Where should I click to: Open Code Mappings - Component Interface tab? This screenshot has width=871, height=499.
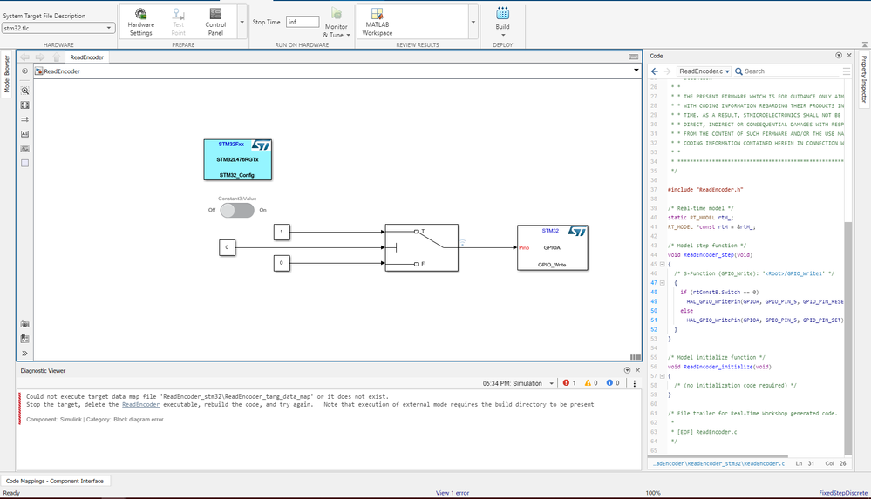[x=54, y=481]
